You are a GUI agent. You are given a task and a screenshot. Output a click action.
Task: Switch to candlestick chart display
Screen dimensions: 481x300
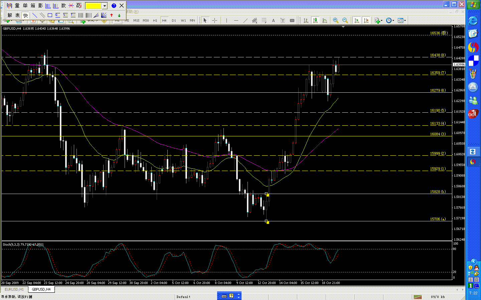point(315,21)
